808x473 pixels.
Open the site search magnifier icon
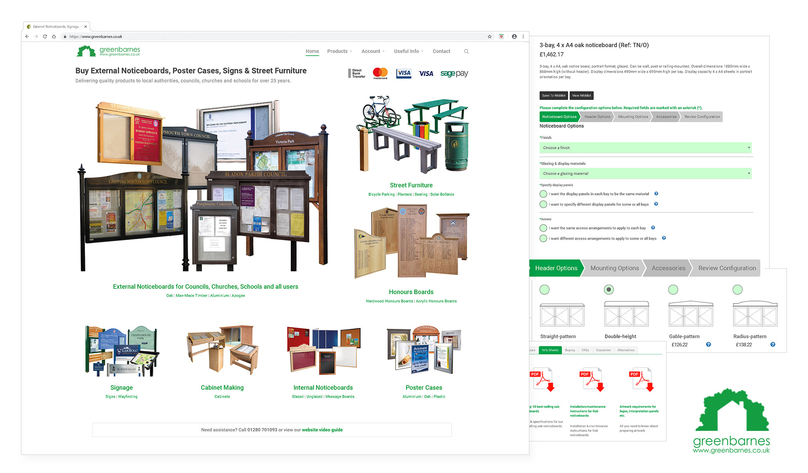(466, 51)
